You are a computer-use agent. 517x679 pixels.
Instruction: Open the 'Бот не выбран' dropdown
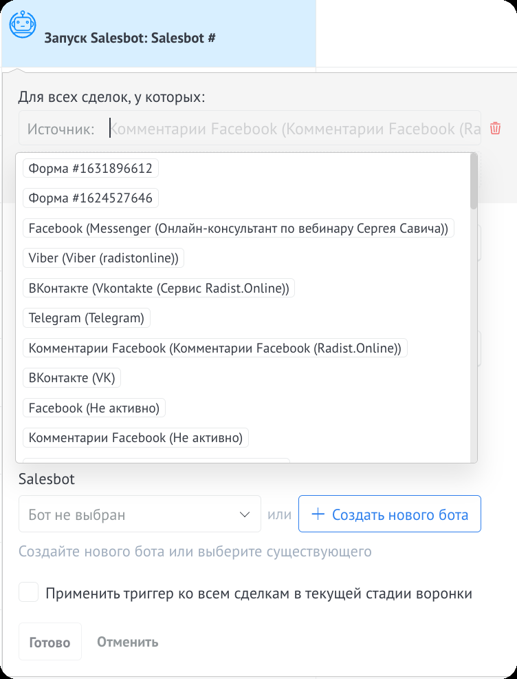(140, 514)
